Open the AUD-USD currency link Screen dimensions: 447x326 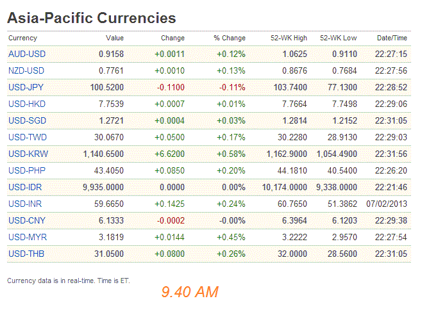pos(26,54)
